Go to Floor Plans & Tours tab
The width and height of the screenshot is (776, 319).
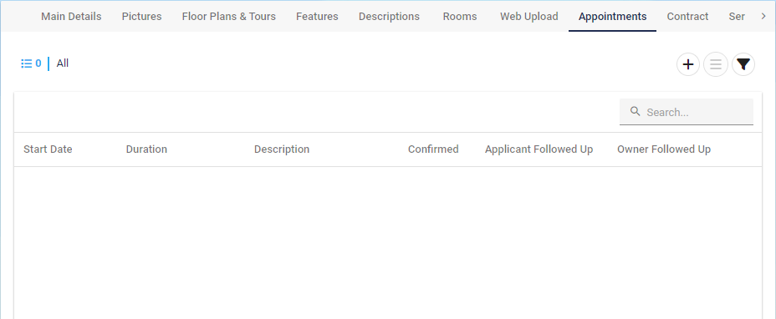click(228, 17)
